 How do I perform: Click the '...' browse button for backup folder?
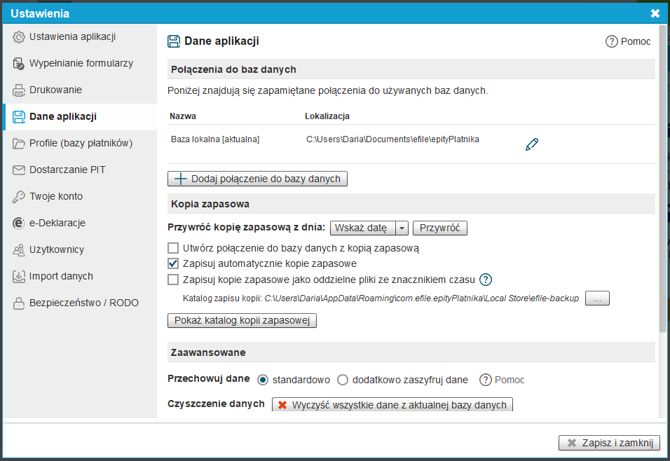click(597, 298)
